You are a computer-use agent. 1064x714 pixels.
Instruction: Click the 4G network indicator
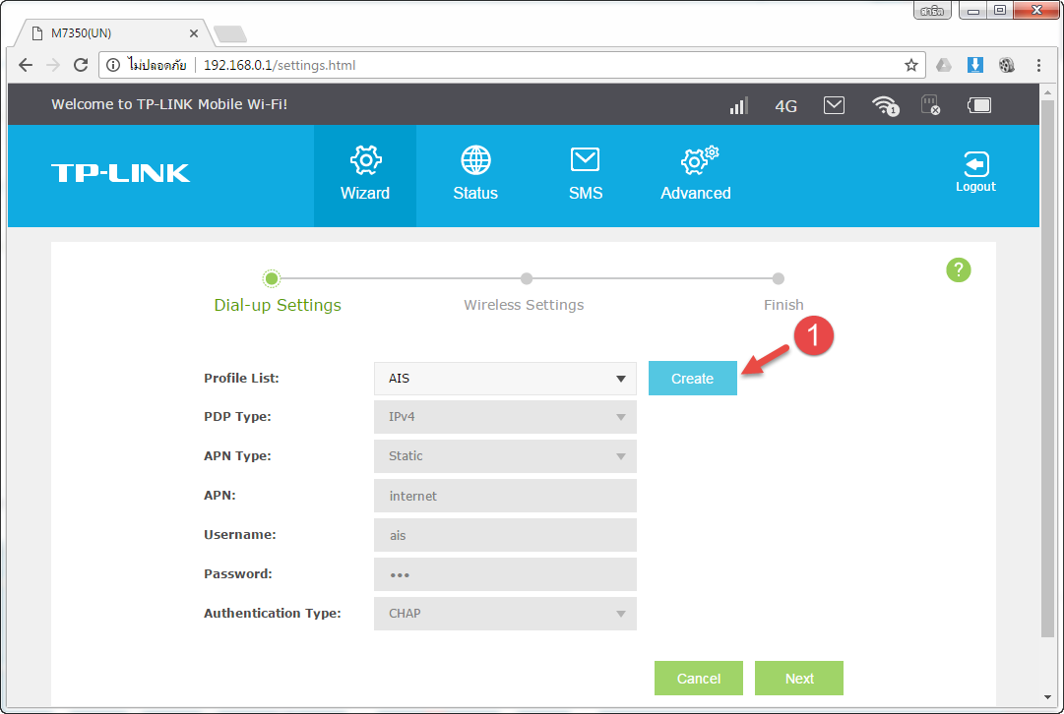[785, 106]
